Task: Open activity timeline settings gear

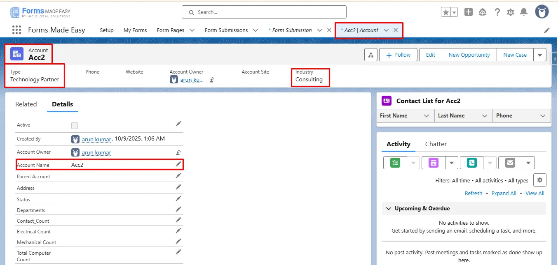Action: pyautogui.click(x=540, y=180)
